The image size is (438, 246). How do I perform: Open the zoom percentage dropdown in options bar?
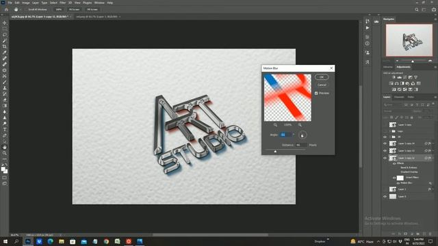point(59,10)
